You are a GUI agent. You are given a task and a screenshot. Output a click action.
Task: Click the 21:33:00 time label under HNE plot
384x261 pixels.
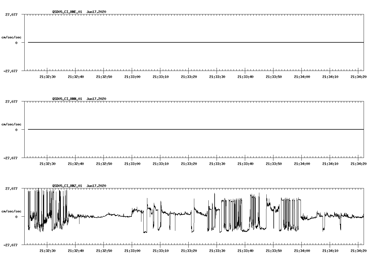click(132, 77)
